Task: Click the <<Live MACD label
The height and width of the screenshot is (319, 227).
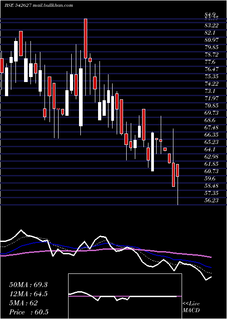Action: point(191,307)
